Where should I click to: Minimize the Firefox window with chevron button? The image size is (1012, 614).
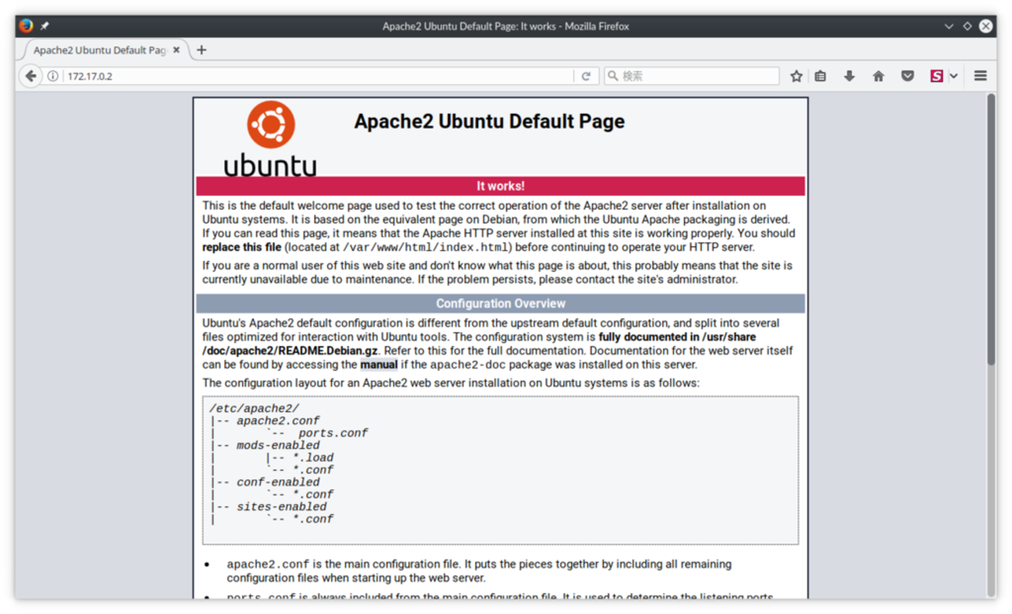[948, 26]
